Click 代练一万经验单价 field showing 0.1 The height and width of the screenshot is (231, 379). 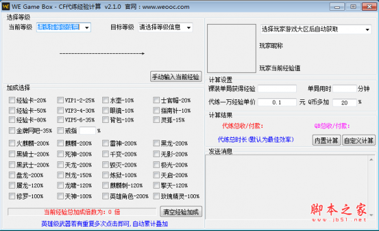point(277,102)
